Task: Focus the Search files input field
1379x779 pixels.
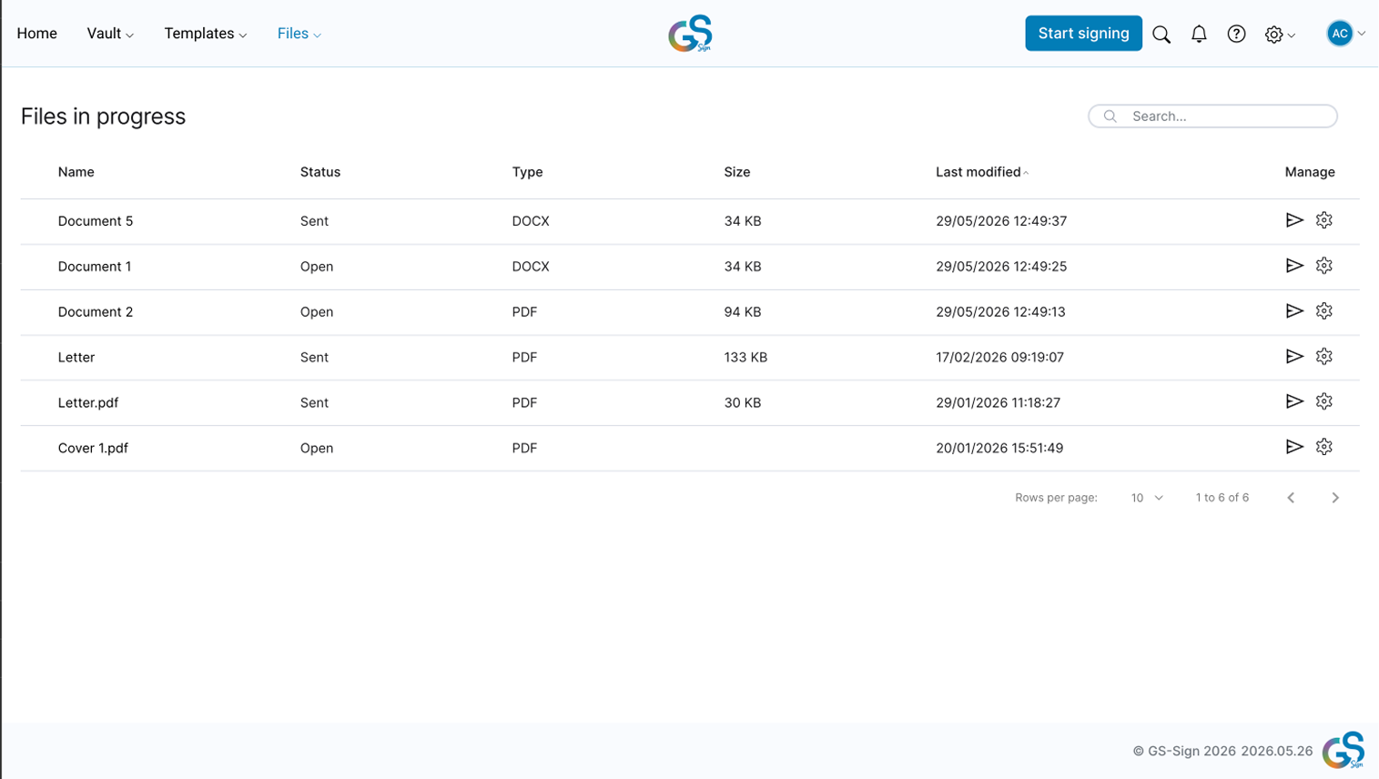Action: tap(1212, 116)
